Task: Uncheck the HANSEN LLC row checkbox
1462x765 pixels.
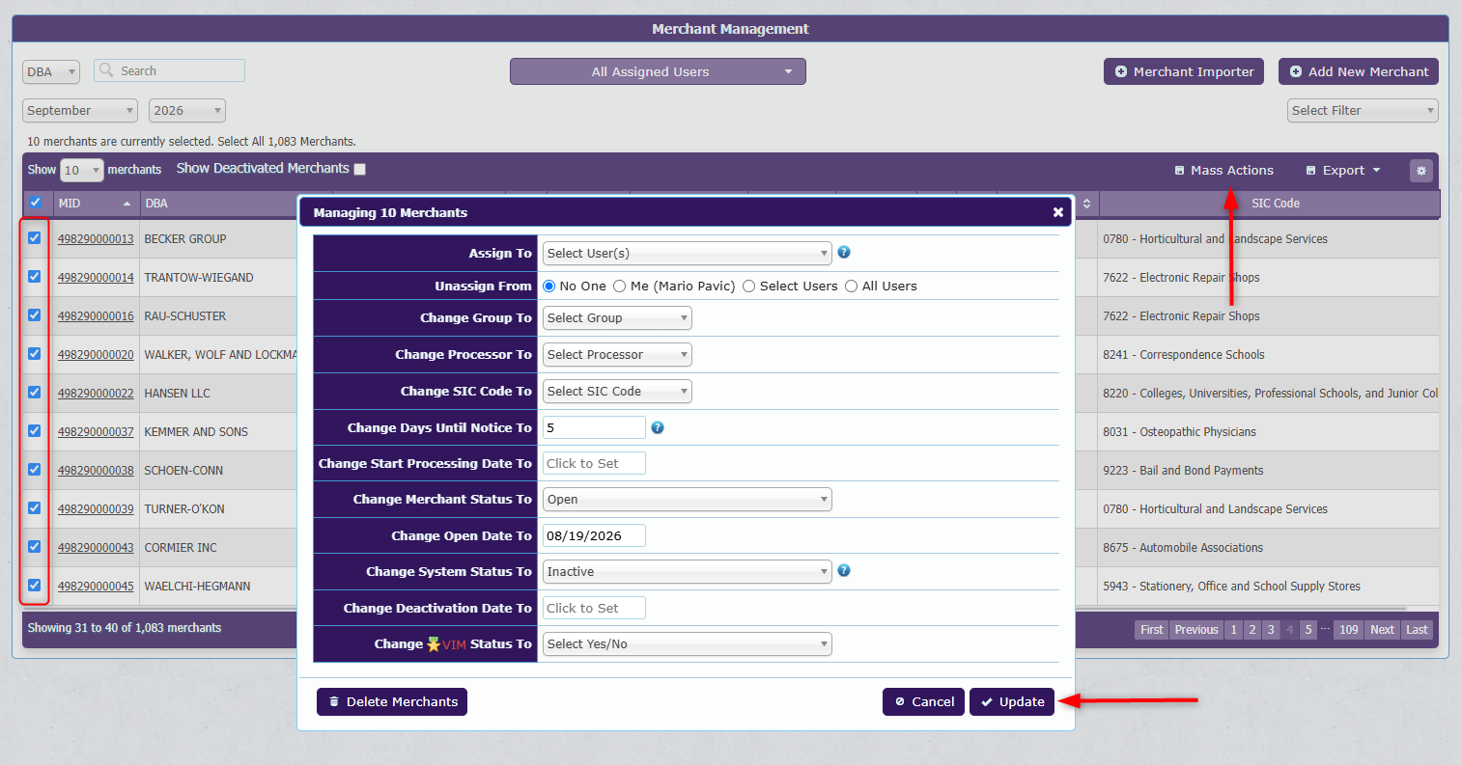Action: (35, 392)
